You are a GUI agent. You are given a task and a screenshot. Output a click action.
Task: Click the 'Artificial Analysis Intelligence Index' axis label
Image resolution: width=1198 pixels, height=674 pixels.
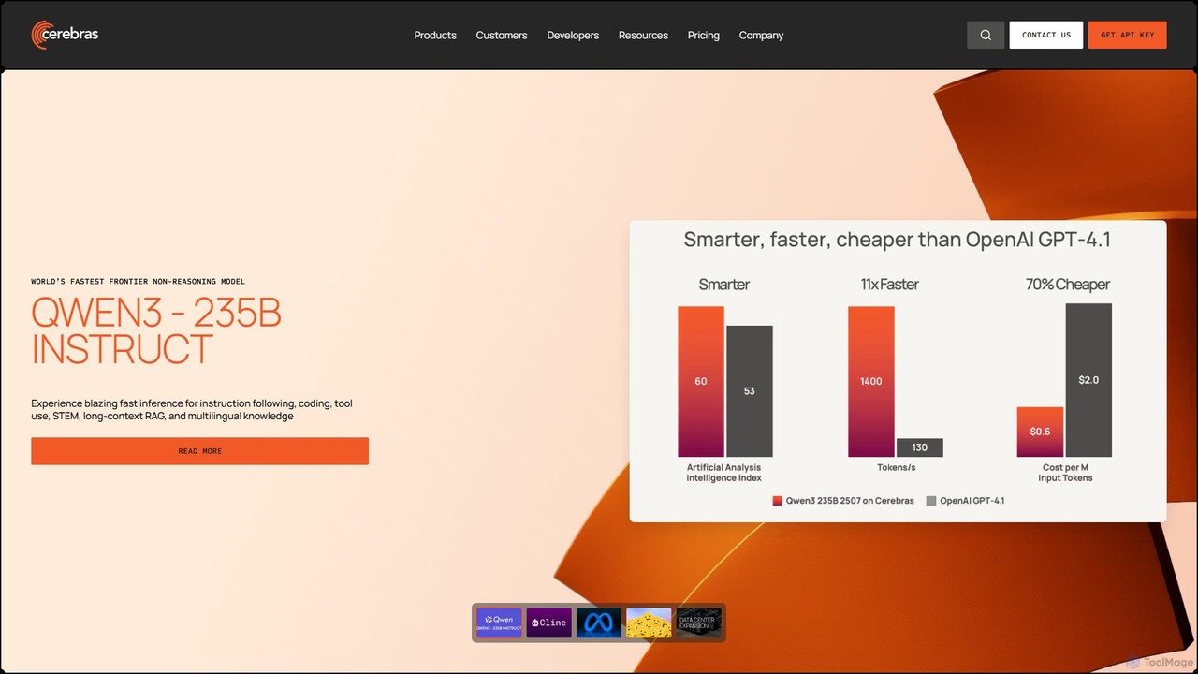(724, 473)
